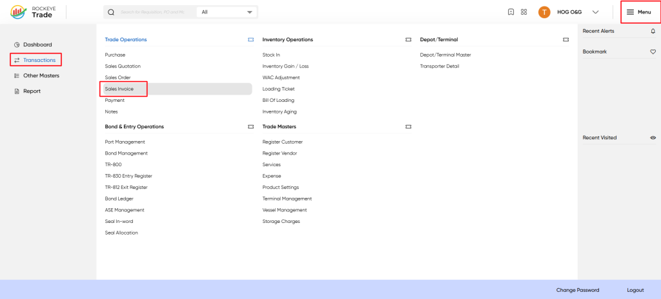
Task: Open Report in sidebar
Action: (x=28, y=92)
